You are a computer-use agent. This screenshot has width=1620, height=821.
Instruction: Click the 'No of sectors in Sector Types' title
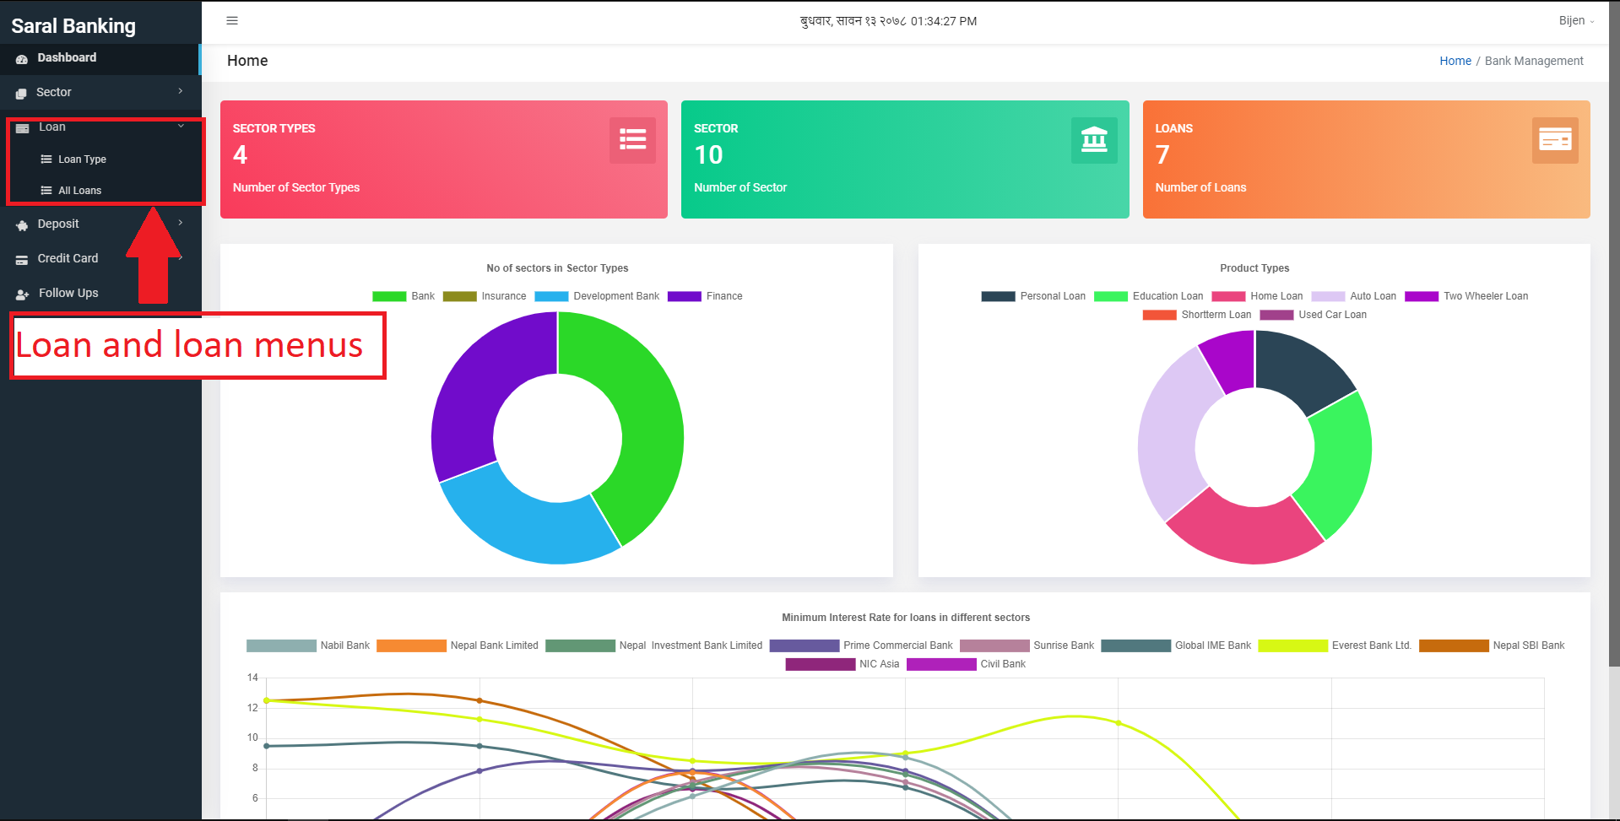[x=557, y=268]
